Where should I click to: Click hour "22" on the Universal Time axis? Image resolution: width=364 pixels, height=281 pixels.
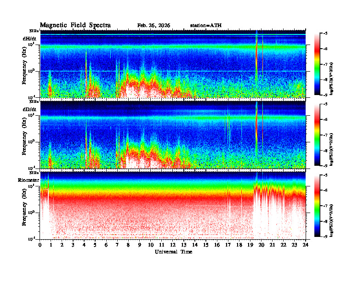pos(284,245)
